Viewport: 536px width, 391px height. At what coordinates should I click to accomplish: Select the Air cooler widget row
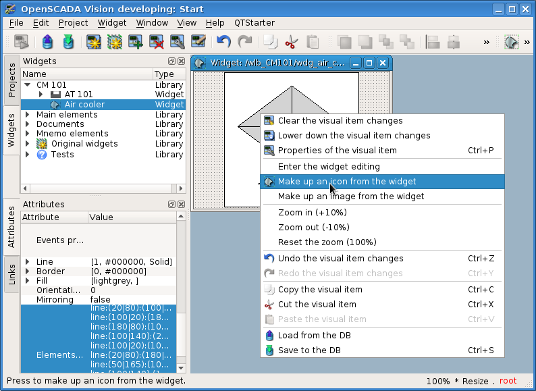(103, 105)
